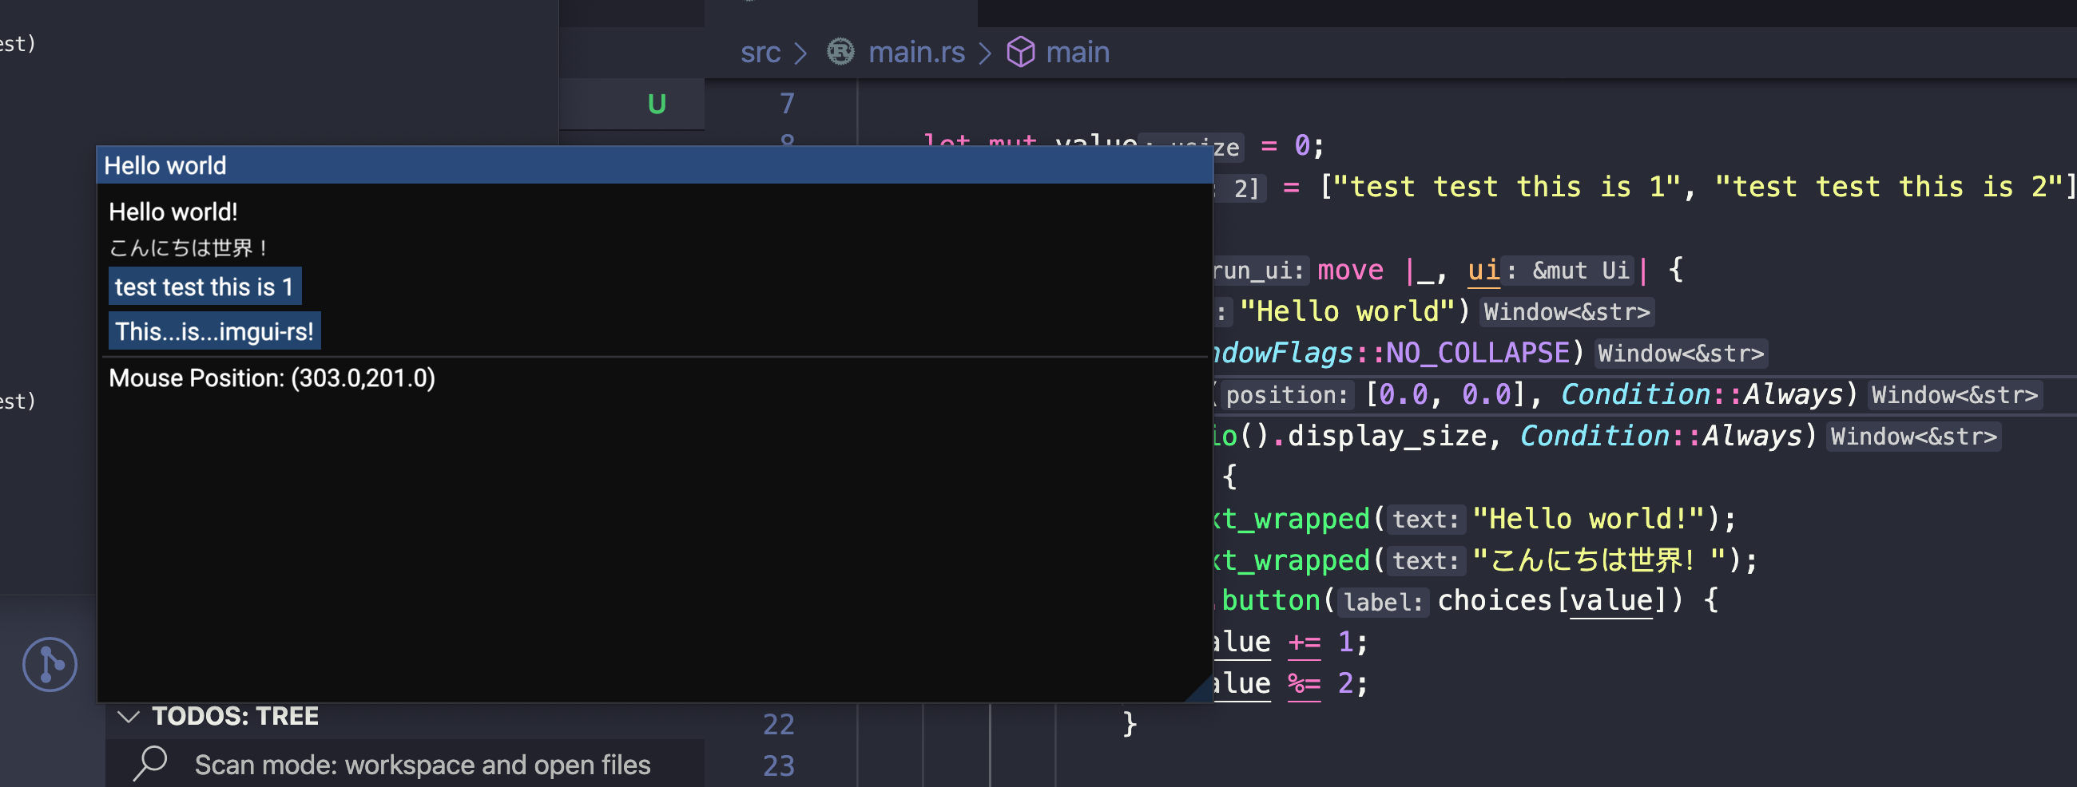
Task: Open the 'main.rs' breadcrumb segment
Action: [916, 53]
